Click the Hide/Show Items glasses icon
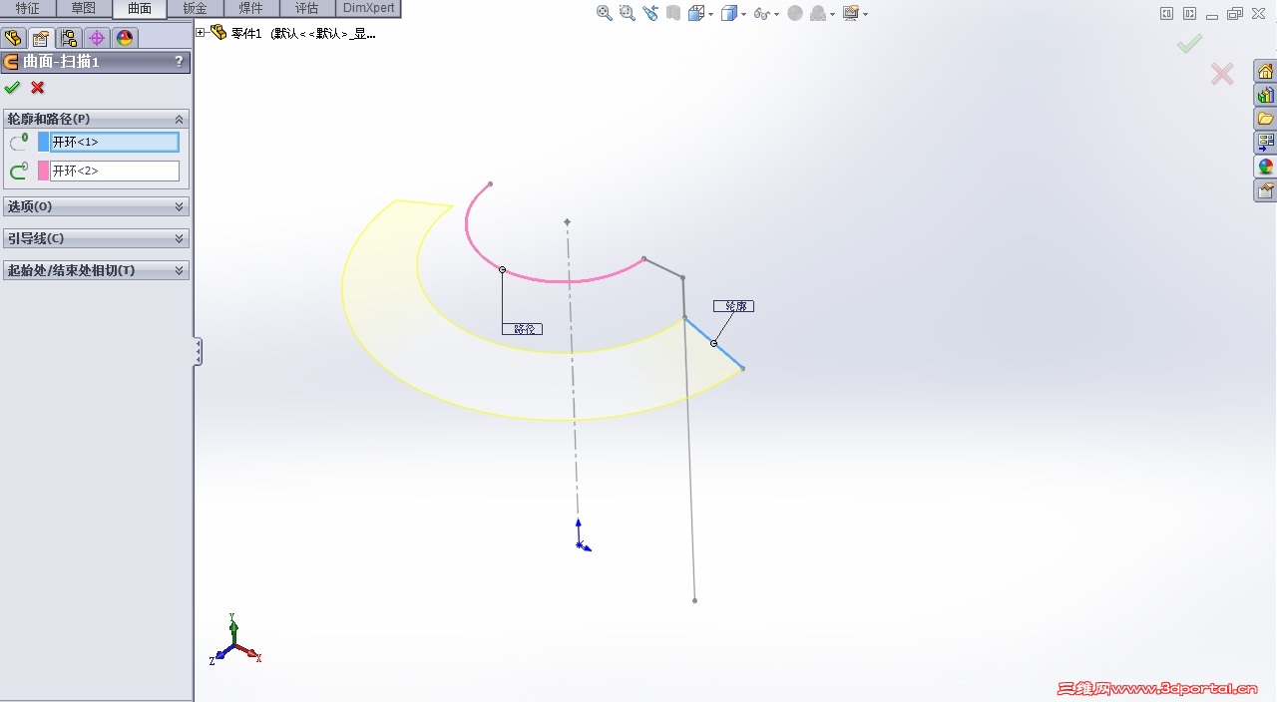Viewport: 1277px width, 702px height. pos(761,13)
